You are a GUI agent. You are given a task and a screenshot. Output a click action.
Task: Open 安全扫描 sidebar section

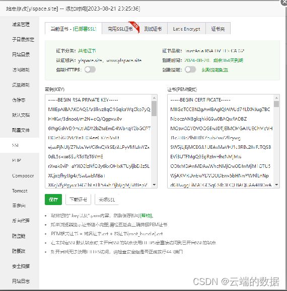click(21, 266)
